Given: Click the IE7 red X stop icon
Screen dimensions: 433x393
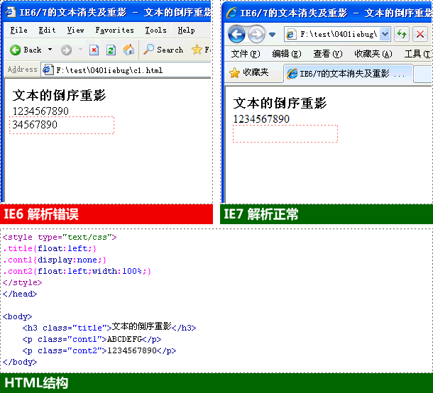Looking at the screenshot, I should 420,34.
